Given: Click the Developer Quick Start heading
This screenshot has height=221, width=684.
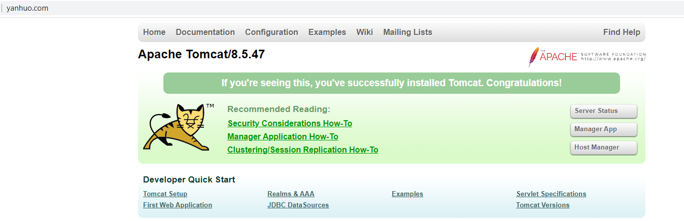Looking at the screenshot, I should pyautogui.click(x=189, y=179).
